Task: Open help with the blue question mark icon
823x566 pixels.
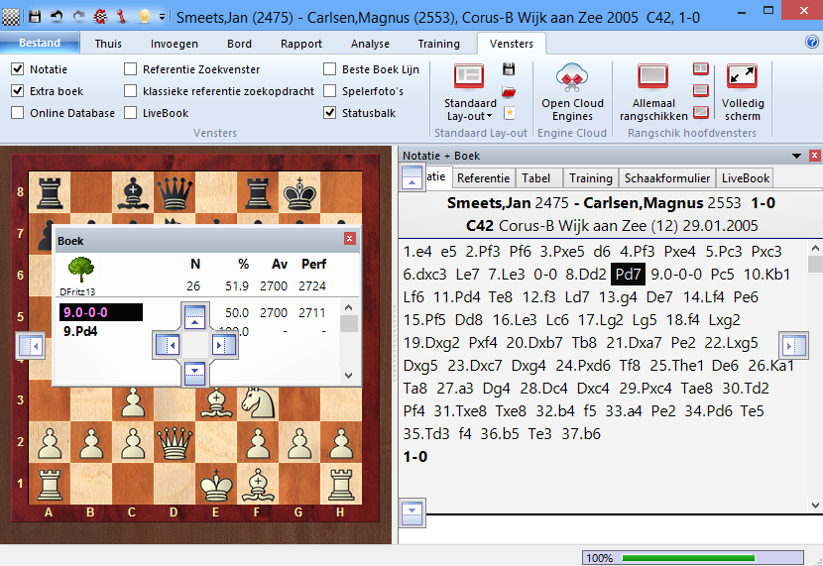Action: pos(811,42)
